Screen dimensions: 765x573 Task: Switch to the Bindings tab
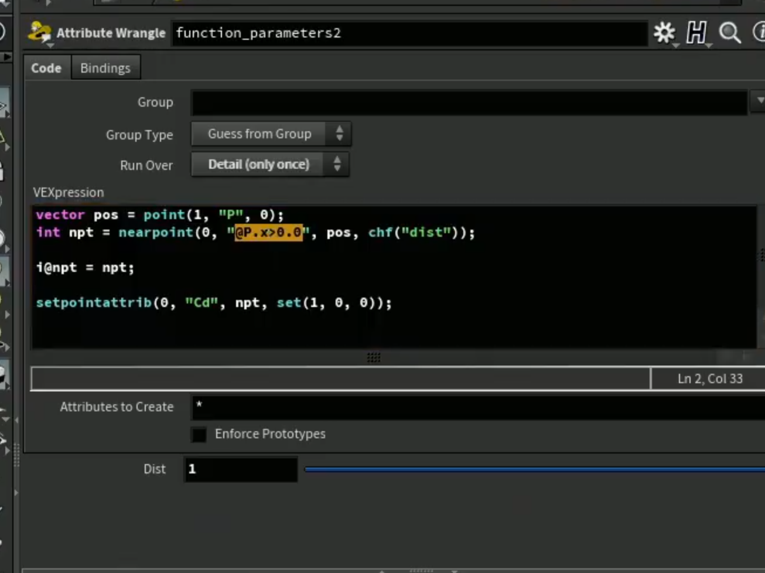coord(105,68)
